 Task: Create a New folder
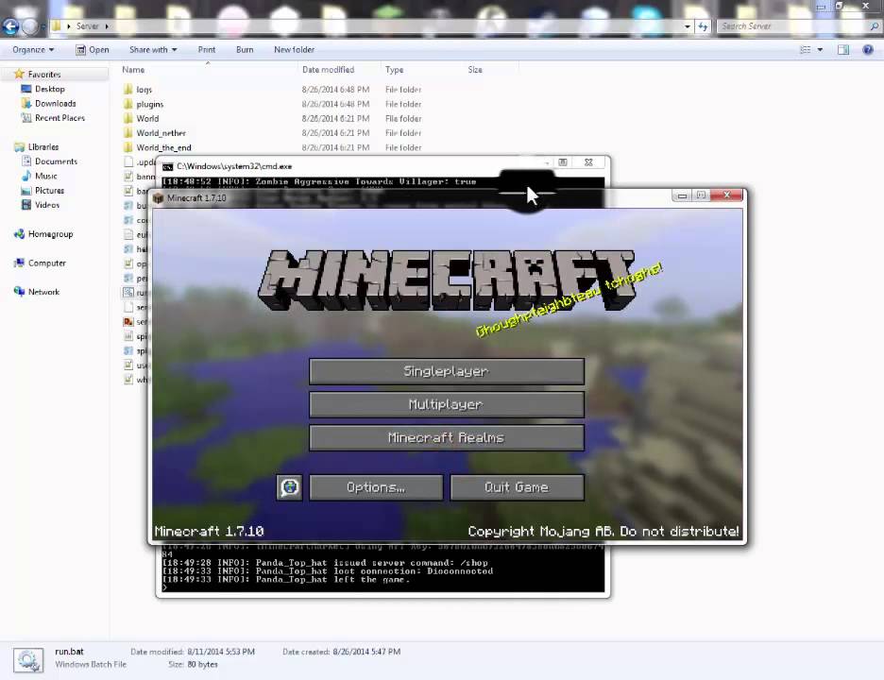pos(294,50)
